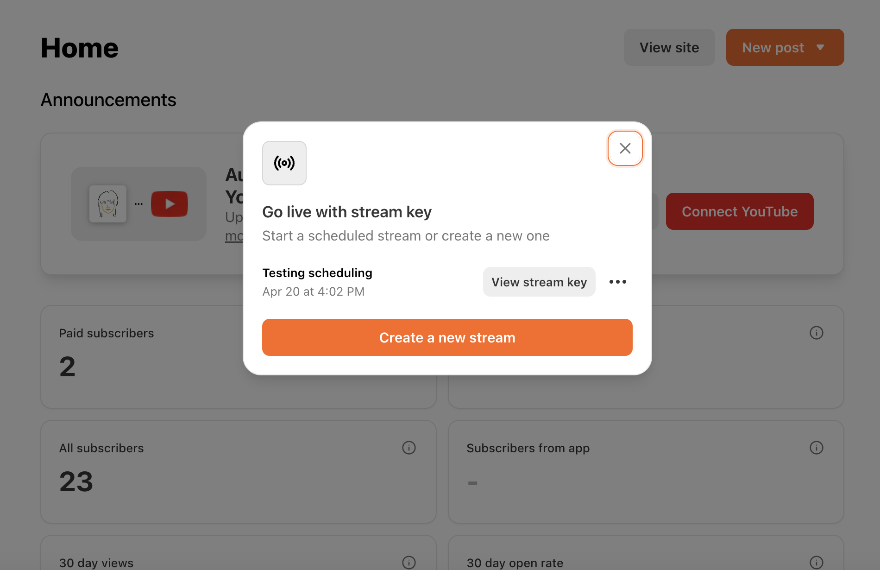Screen dimensions: 880x570
Task: Select the Testing scheduling stream entry
Action: 317,282
